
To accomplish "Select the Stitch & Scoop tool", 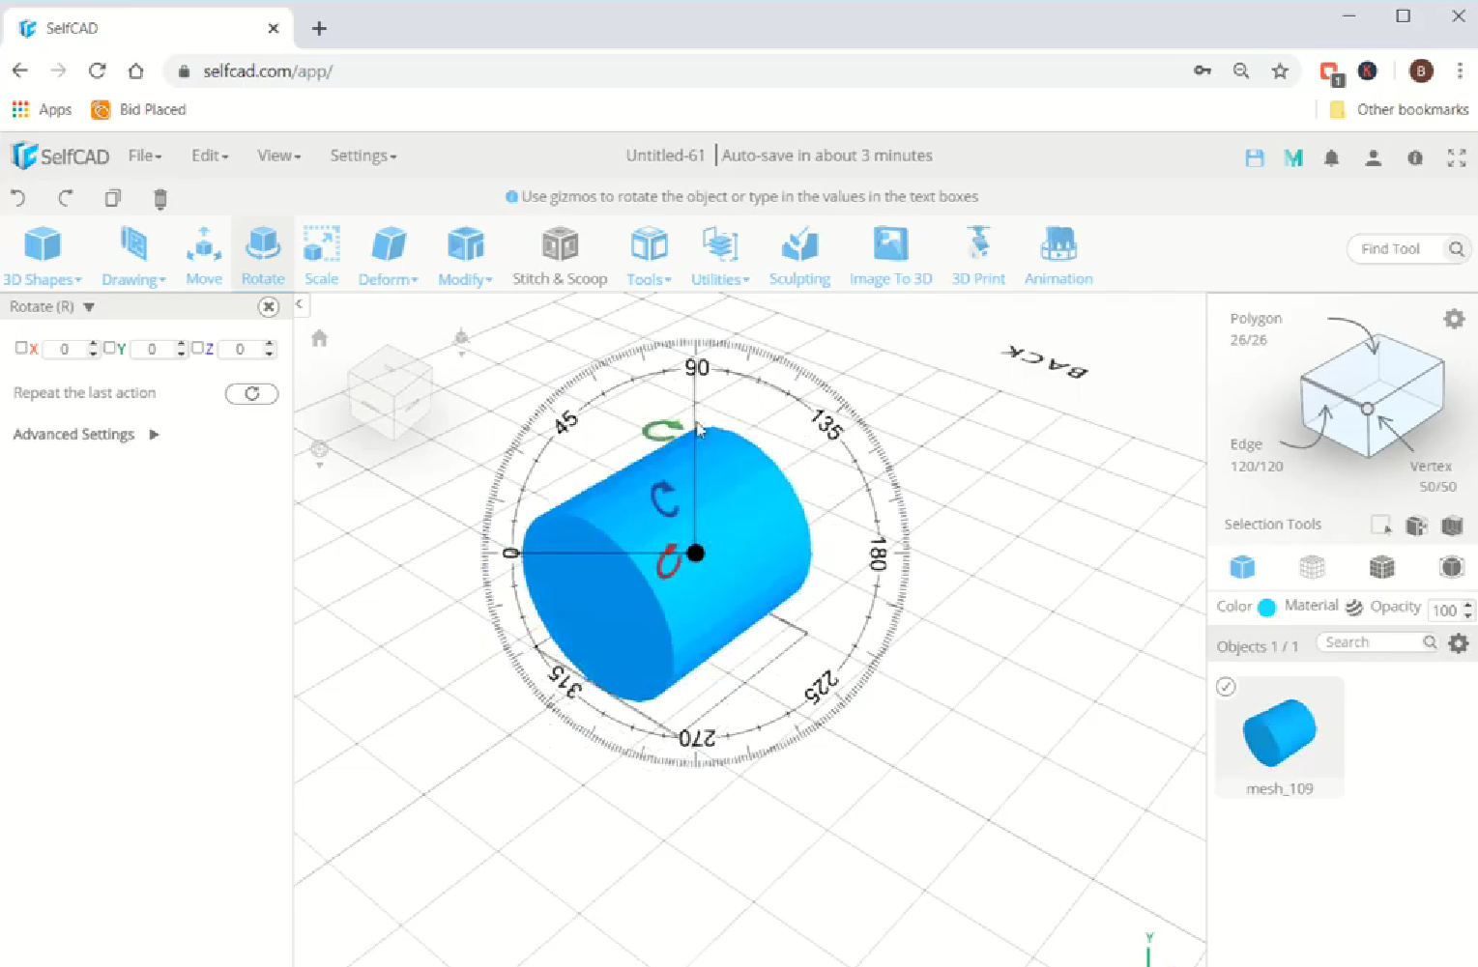I will (560, 255).
